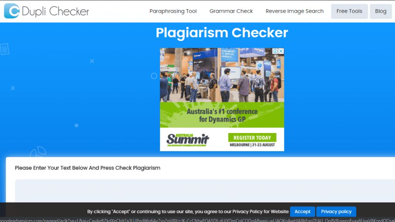395x222 pixels.
Task: Click the conference expo photo in the ad
Action: click(x=222, y=75)
